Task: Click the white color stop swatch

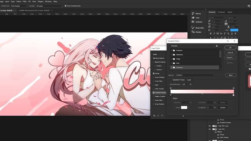Action: click(184, 108)
